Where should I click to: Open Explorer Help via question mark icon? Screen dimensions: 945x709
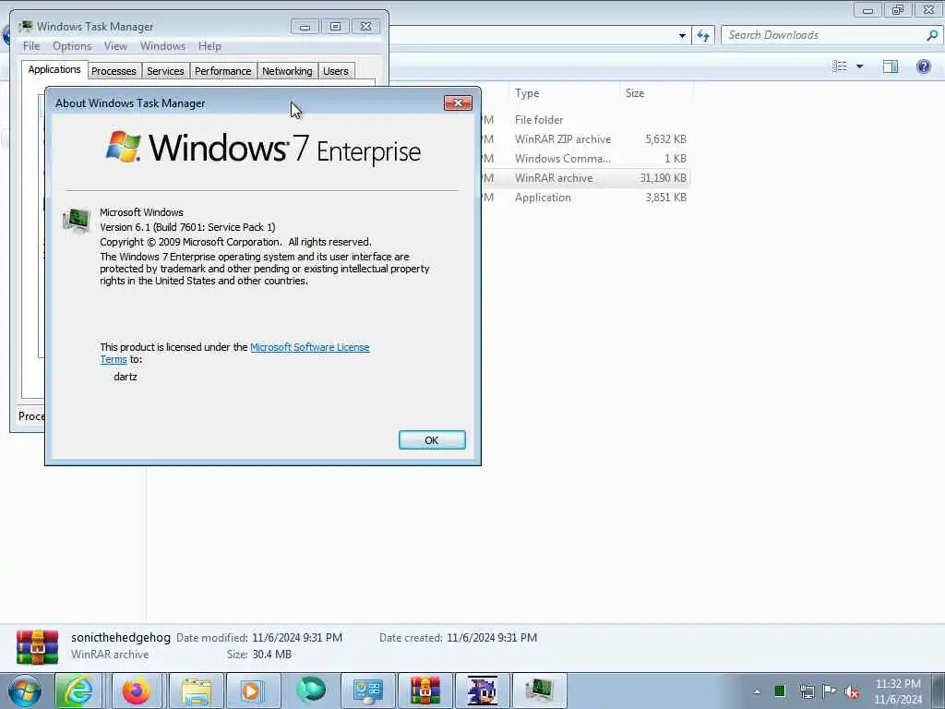pos(923,66)
